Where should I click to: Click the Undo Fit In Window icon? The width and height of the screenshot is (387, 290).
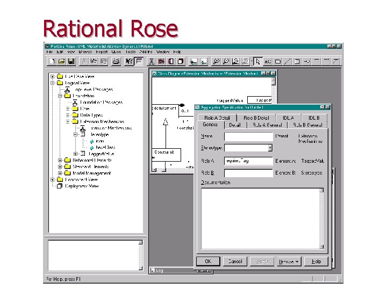[x=245, y=61]
